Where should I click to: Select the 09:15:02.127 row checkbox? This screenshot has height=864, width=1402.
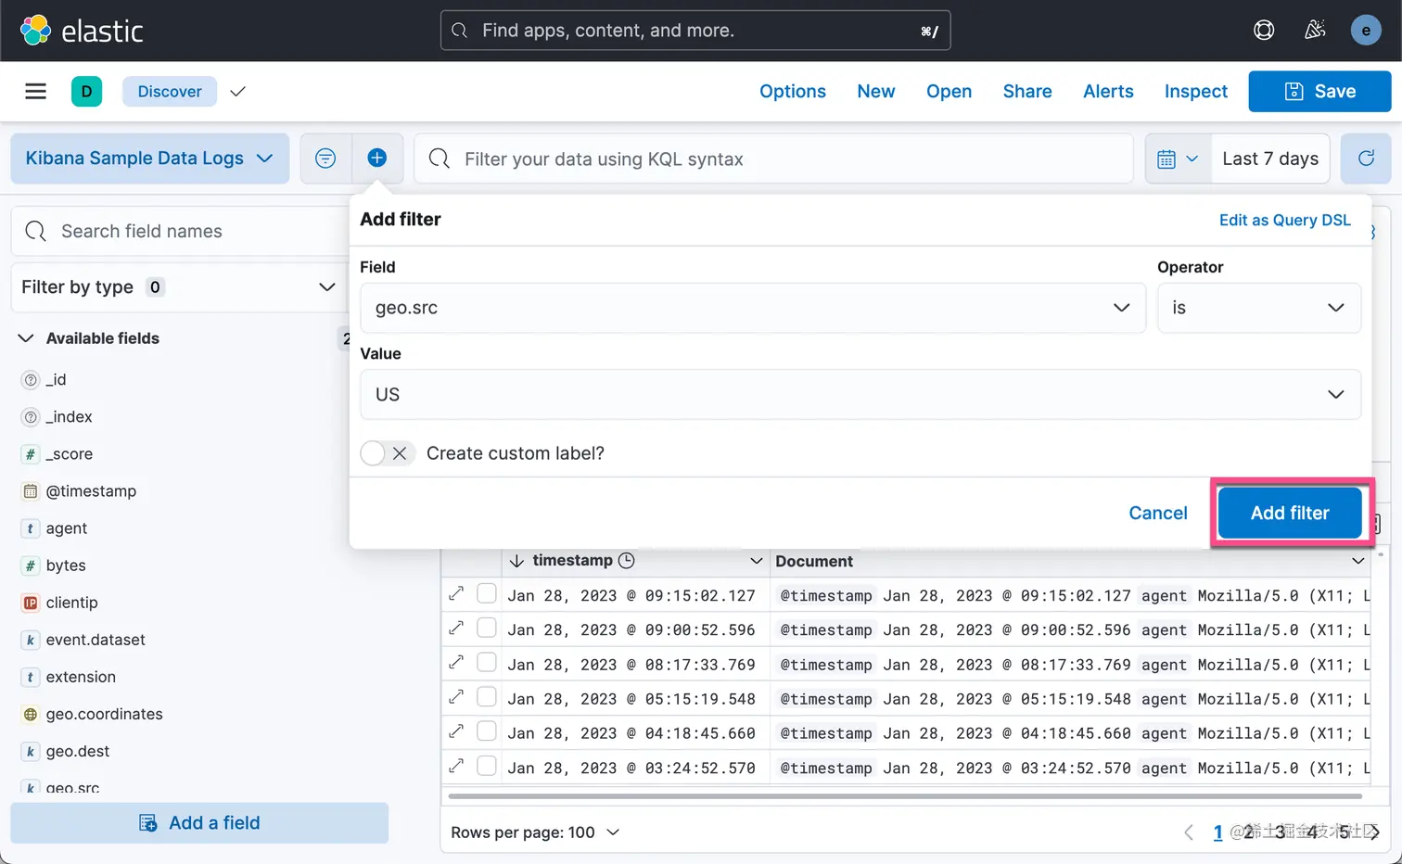(x=487, y=593)
